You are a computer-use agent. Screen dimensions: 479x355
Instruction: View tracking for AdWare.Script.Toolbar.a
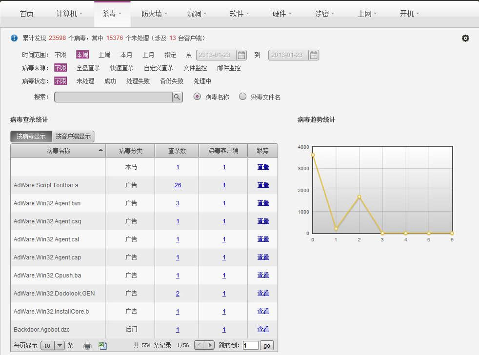click(x=263, y=185)
